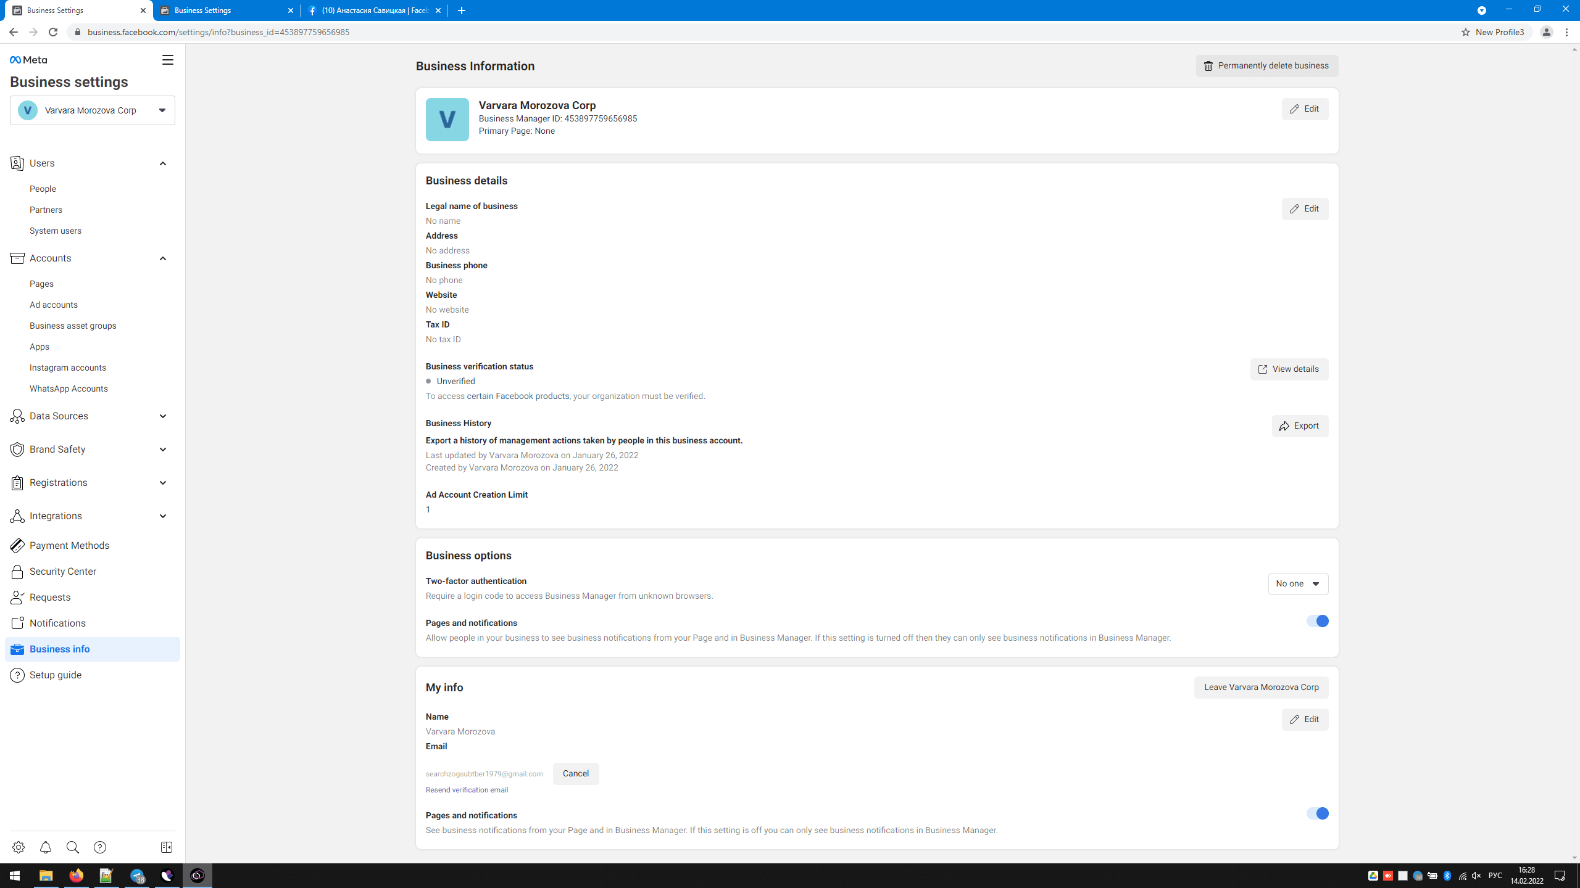Open System users in the sidebar
Viewport: 1580px width, 888px height.
pos(56,231)
